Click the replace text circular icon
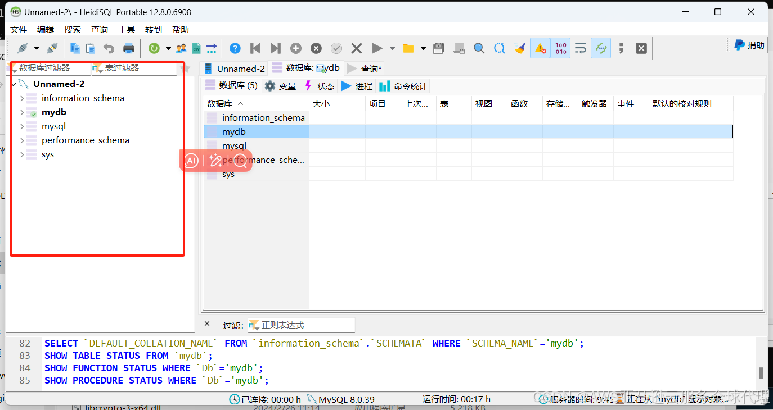Screen dimensions: 773x410 (499, 48)
